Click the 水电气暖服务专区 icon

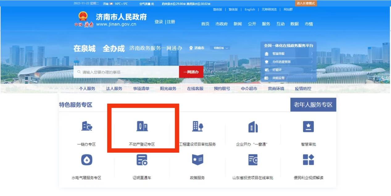[x=86, y=160]
